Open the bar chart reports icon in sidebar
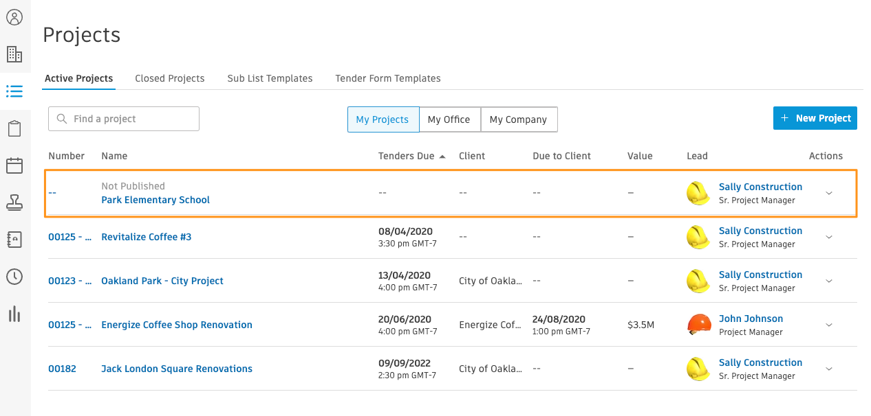The width and height of the screenshot is (871, 416). (x=14, y=314)
